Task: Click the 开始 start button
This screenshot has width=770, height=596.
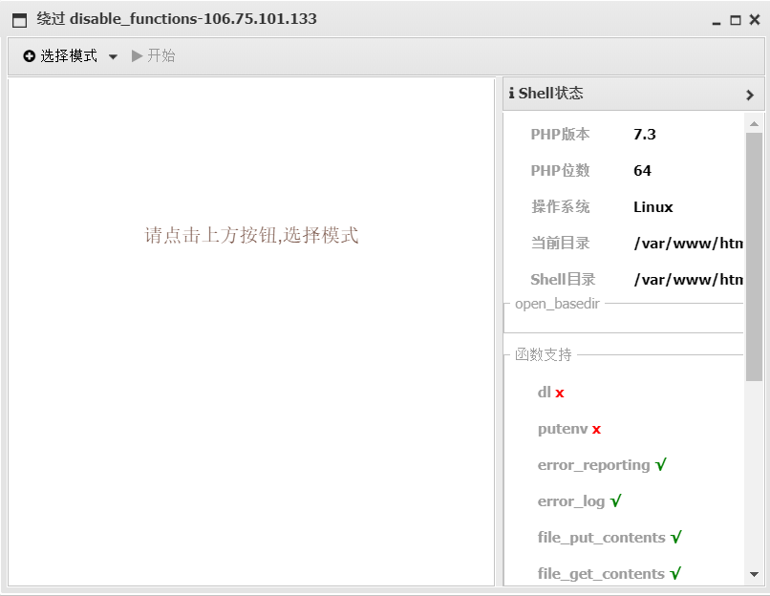Action: click(x=153, y=55)
